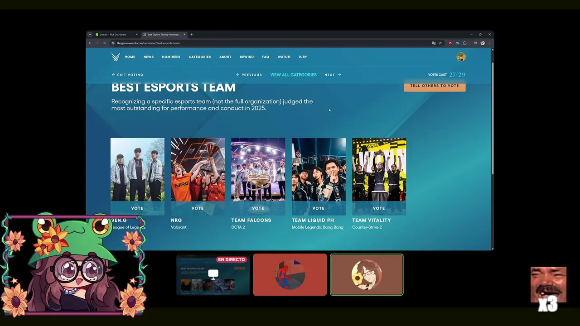Click the Team Vitality name text
The width and height of the screenshot is (580, 326).
point(372,221)
